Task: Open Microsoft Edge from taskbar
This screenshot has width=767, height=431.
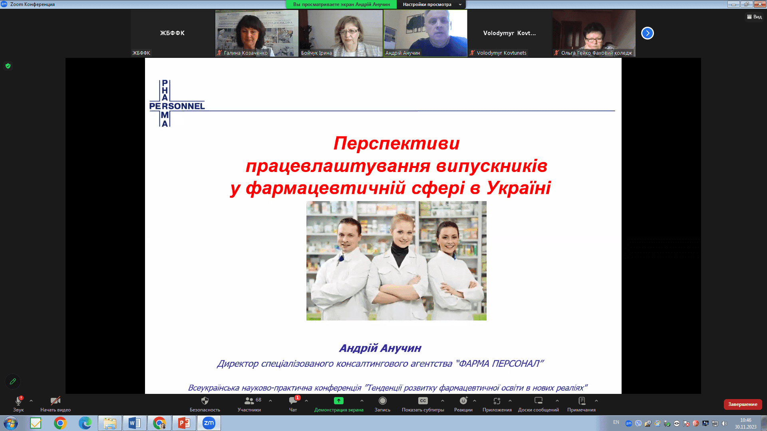Action: click(x=85, y=423)
